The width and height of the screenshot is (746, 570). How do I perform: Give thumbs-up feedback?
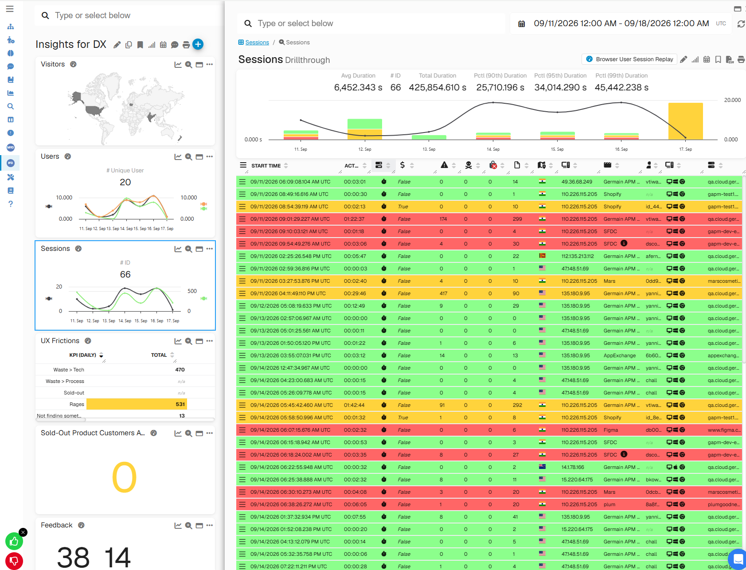(x=14, y=541)
